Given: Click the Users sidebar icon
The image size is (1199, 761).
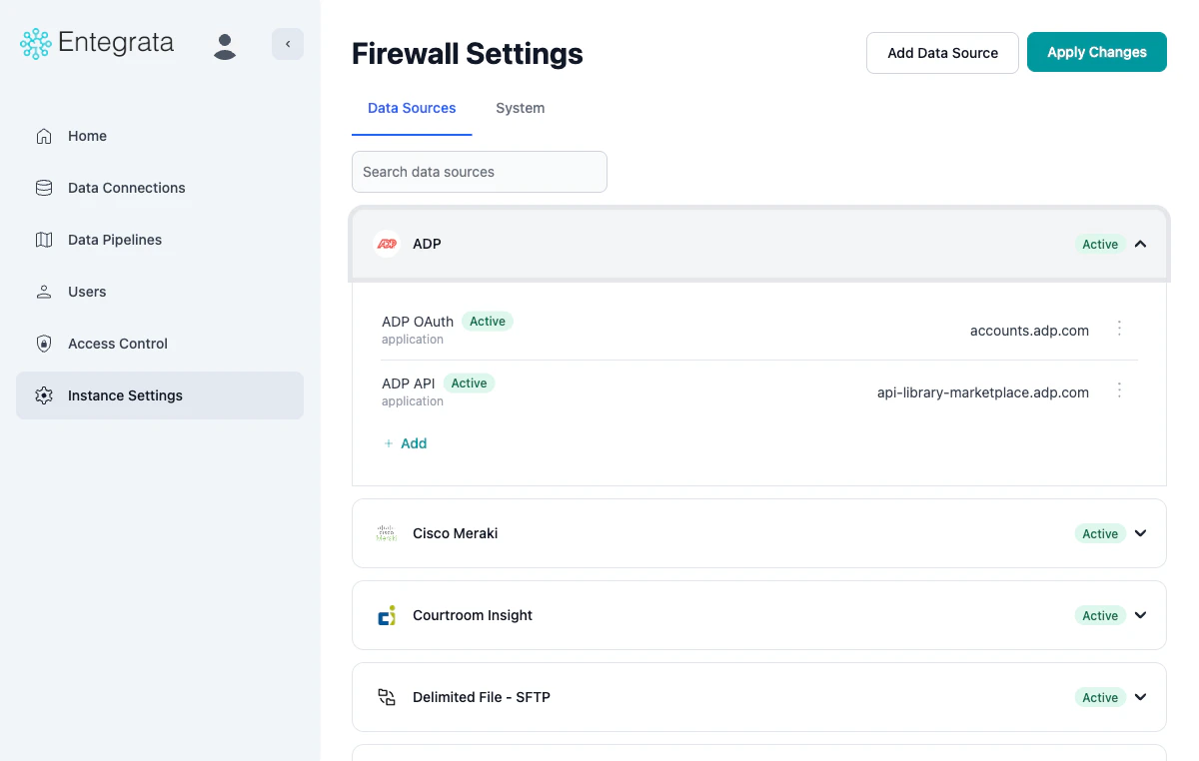Looking at the screenshot, I should [42, 292].
